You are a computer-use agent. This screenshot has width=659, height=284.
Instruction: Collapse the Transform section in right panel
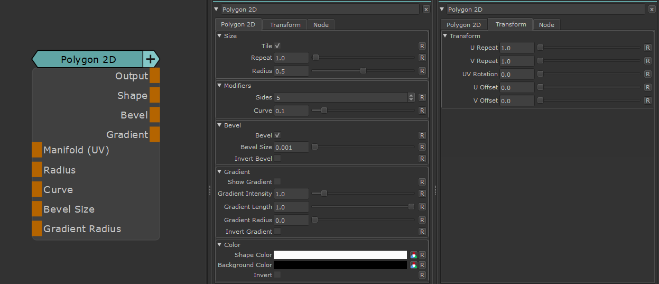click(445, 36)
